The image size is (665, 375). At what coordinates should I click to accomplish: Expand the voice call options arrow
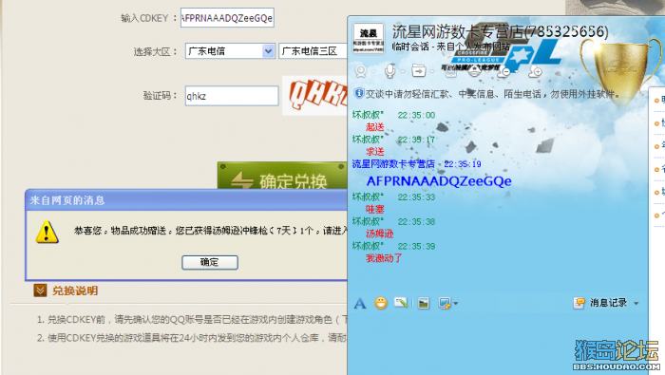click(x=402, y=71)
